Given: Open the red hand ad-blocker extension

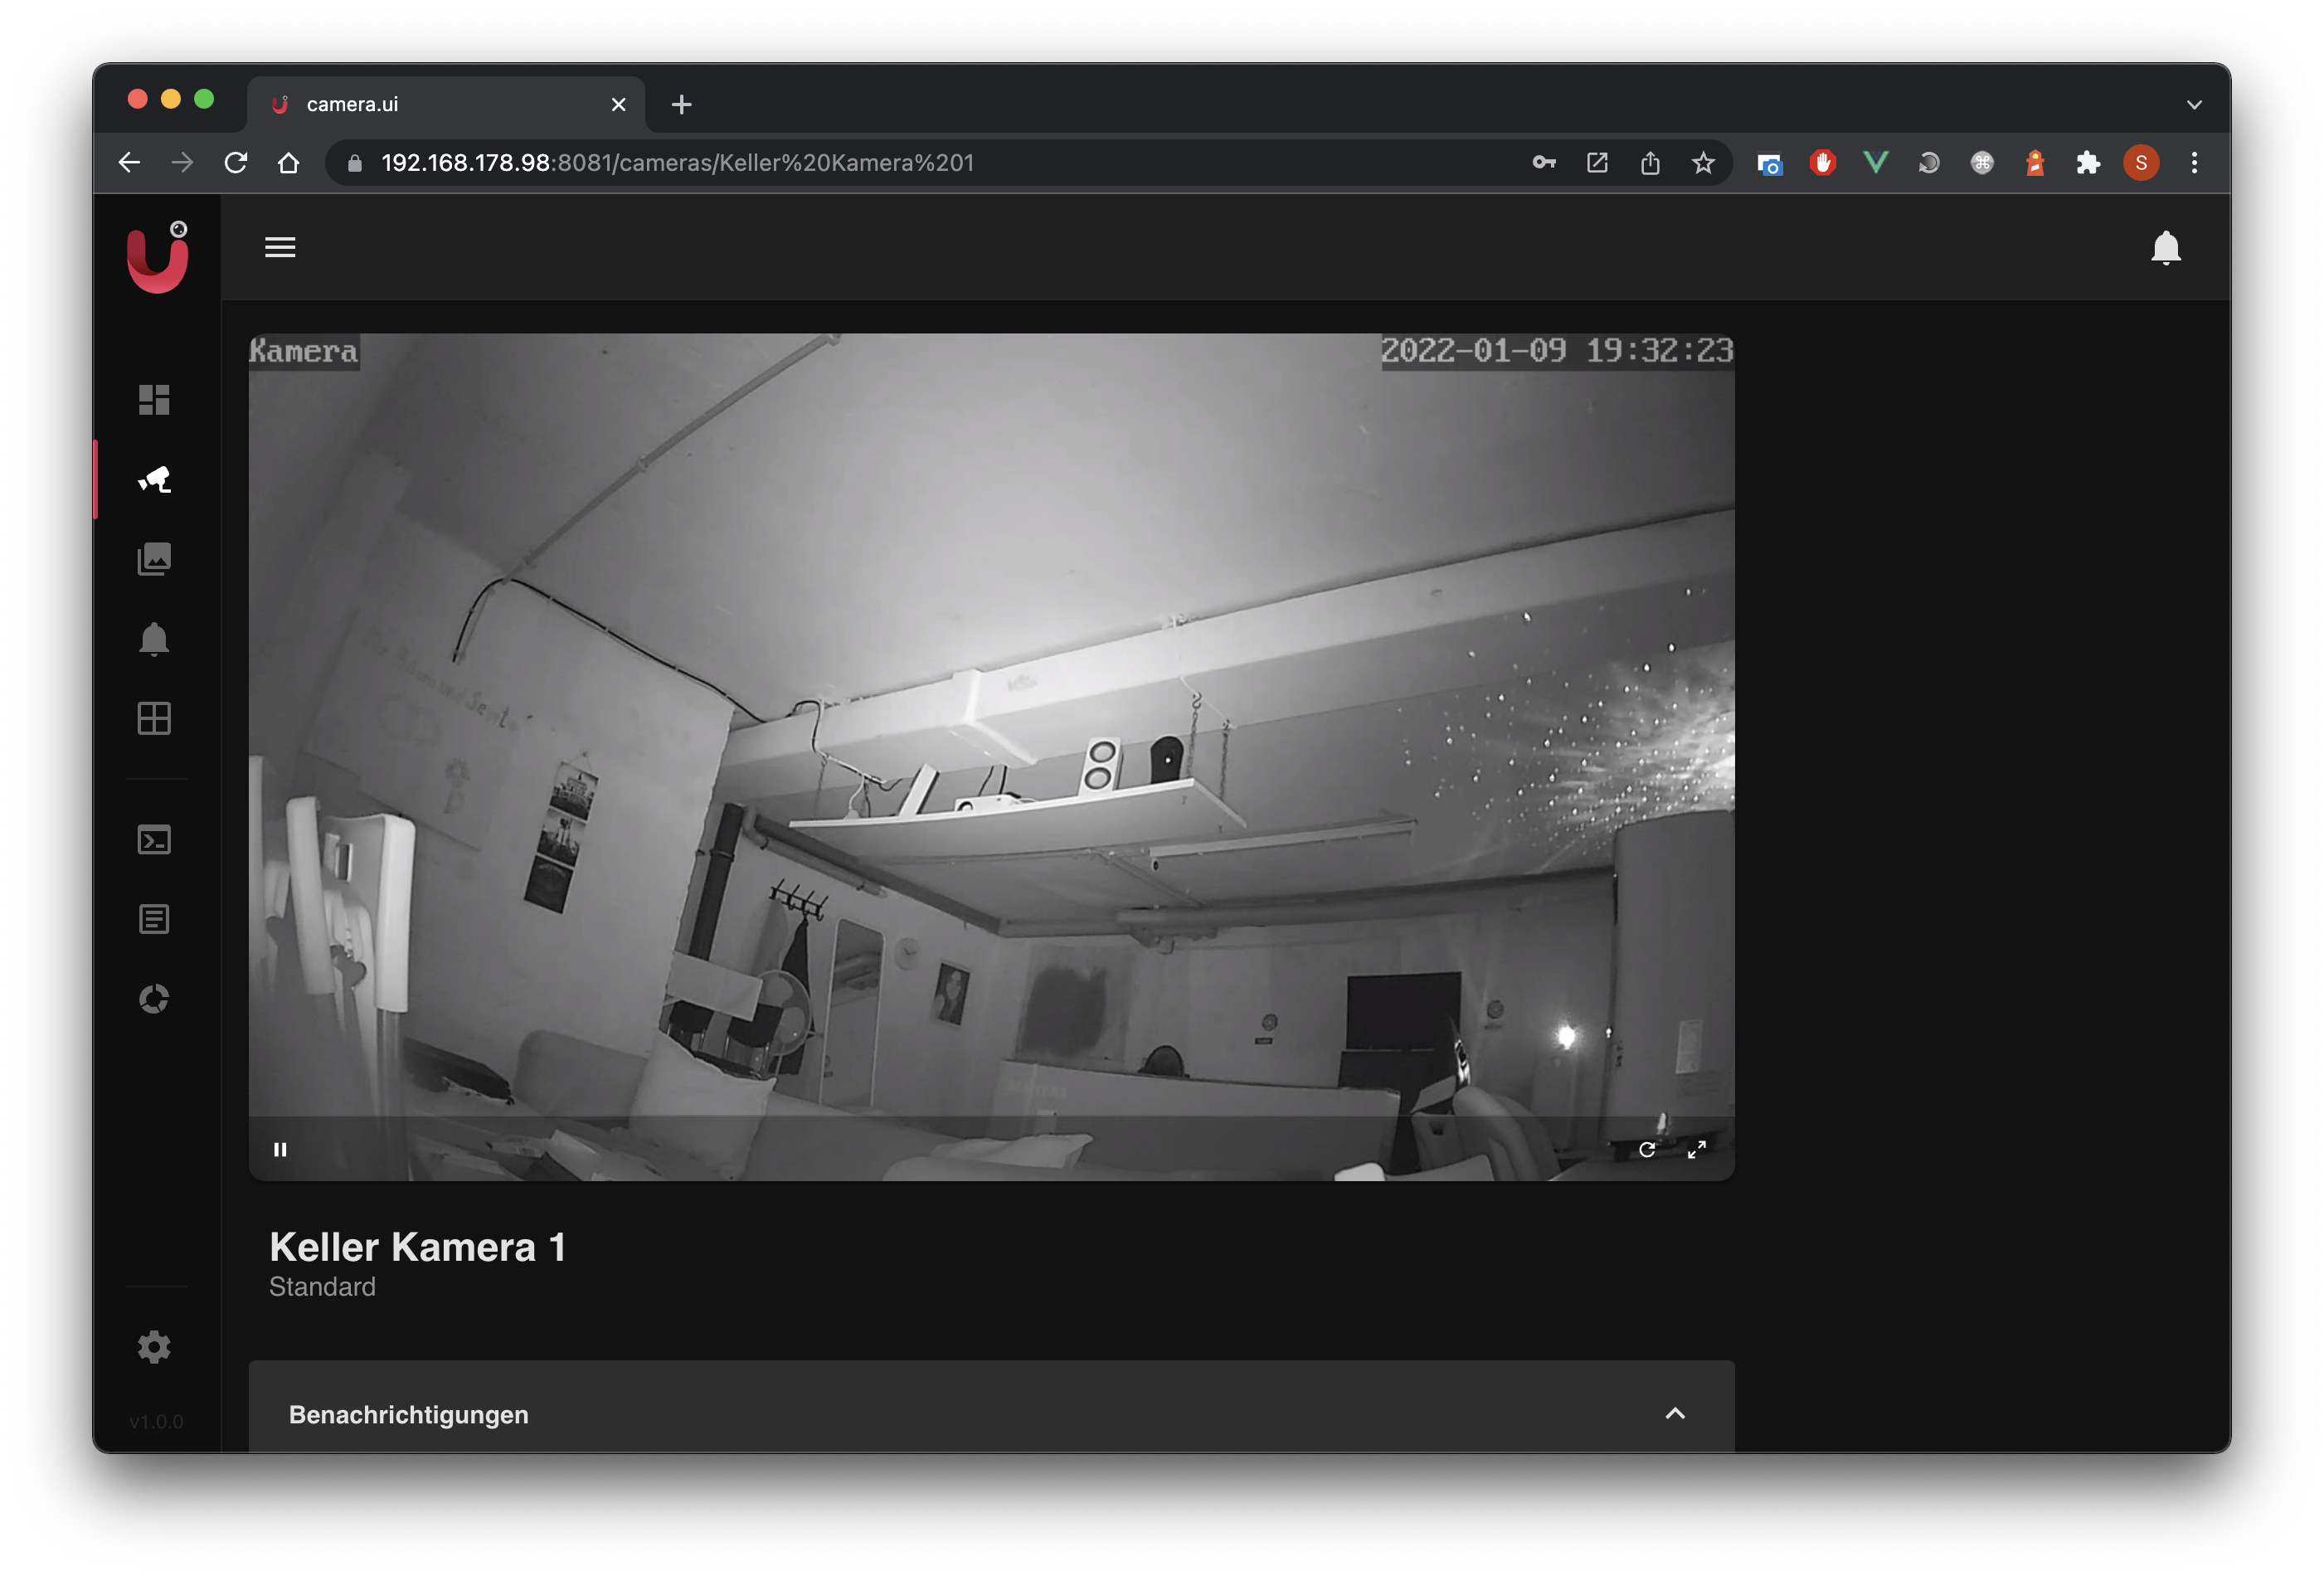Looking at the screenshot, I should (x=1823, y=163).
